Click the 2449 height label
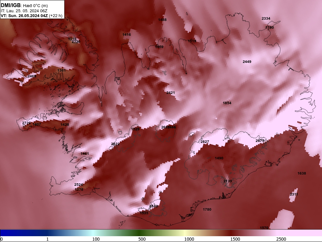The width and height of the screenshot is (322, 242). tap(247, 62)
